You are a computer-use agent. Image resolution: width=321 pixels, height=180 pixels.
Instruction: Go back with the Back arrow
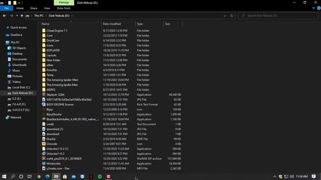pos(5,15)
